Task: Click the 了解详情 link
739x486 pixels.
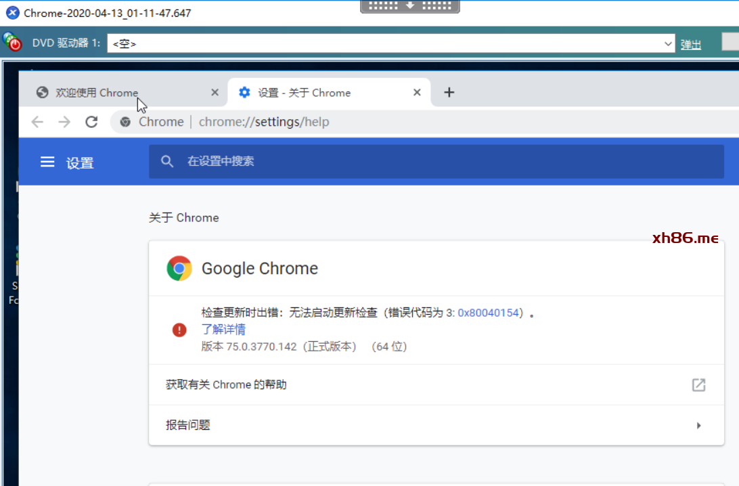Action: pyautogui.click(x=223, y=330)
